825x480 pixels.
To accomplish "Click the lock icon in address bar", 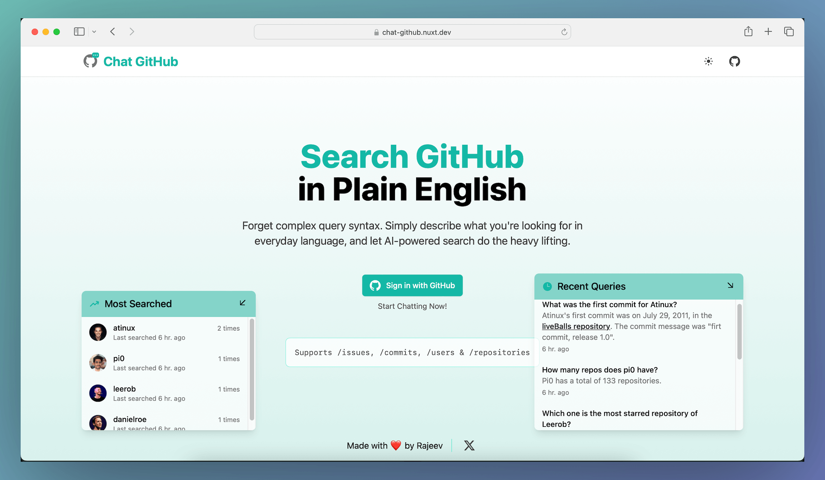I will pyautogui.click(x=376, y=32).
